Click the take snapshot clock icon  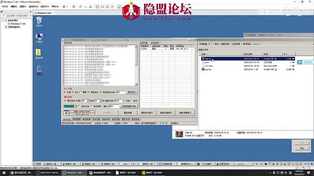(x=81, y=7)
